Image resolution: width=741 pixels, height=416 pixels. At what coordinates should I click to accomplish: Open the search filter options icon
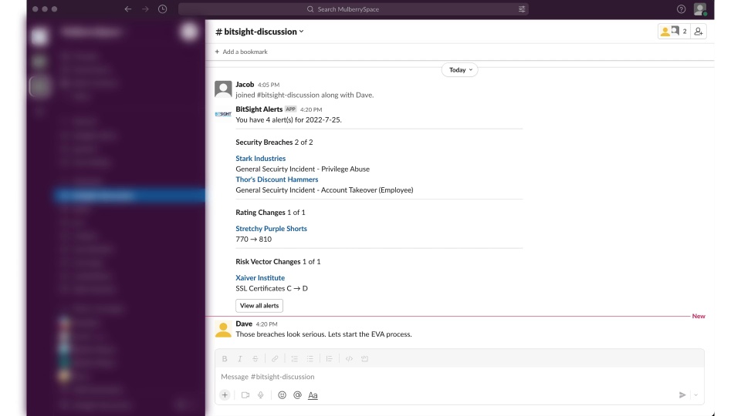pyautogui.click(x=522, y=9)
